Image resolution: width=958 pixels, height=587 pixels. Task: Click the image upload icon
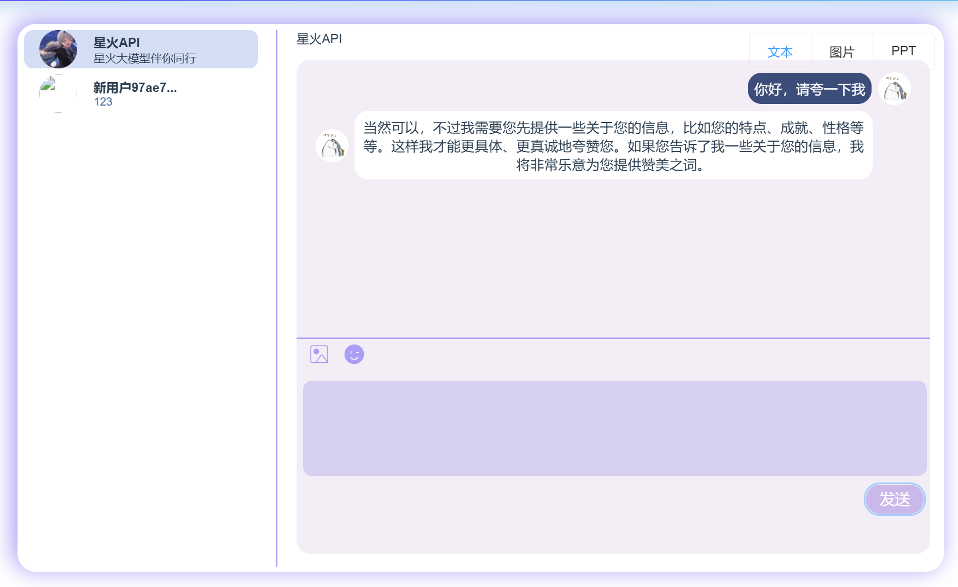pyautogui.click(x=319, y=354)
